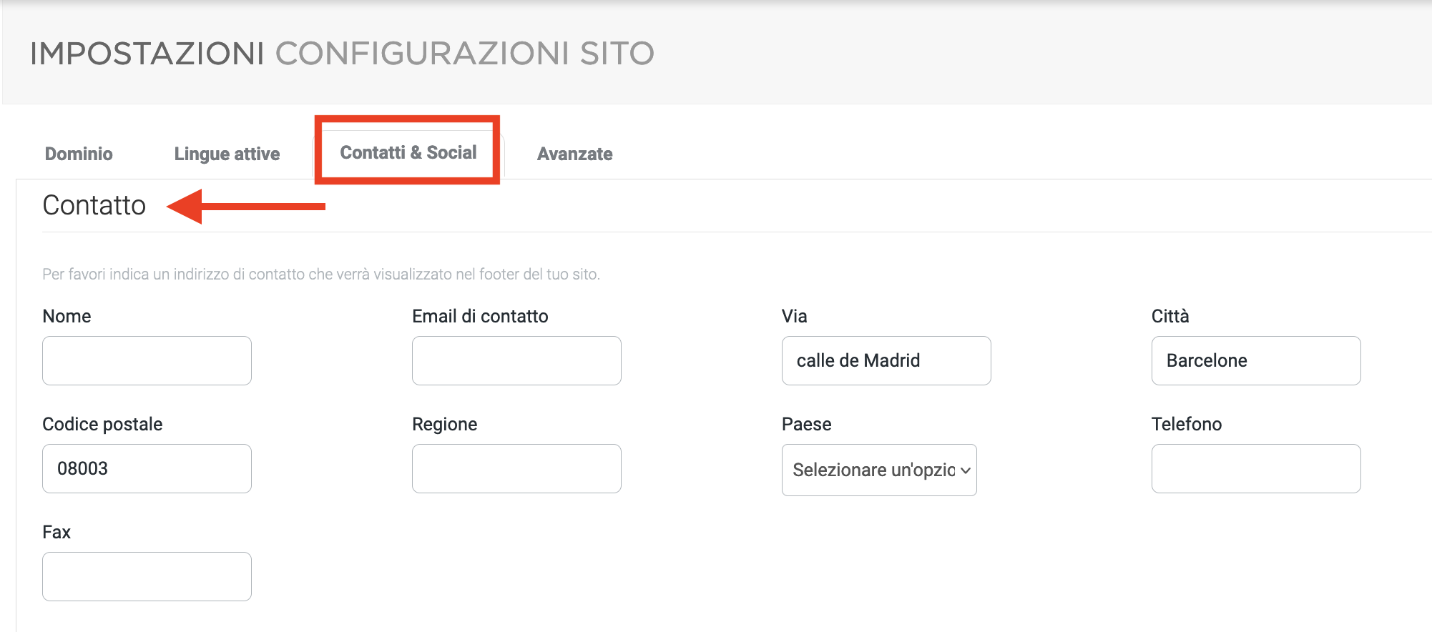
Task: Click the Fax label
Action: pos(57,532)
